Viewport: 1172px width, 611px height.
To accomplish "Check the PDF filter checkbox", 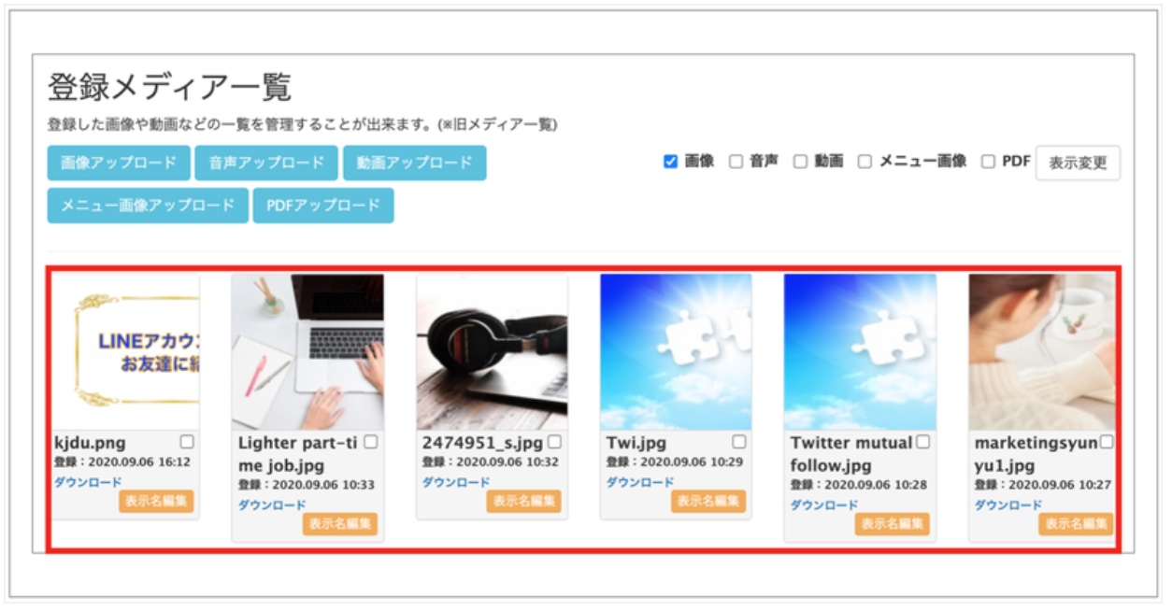I will pyautogui.click(x=988, y=162).
